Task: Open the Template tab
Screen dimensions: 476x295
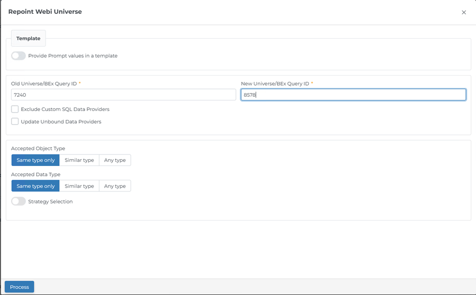Action: pos(28,38)
